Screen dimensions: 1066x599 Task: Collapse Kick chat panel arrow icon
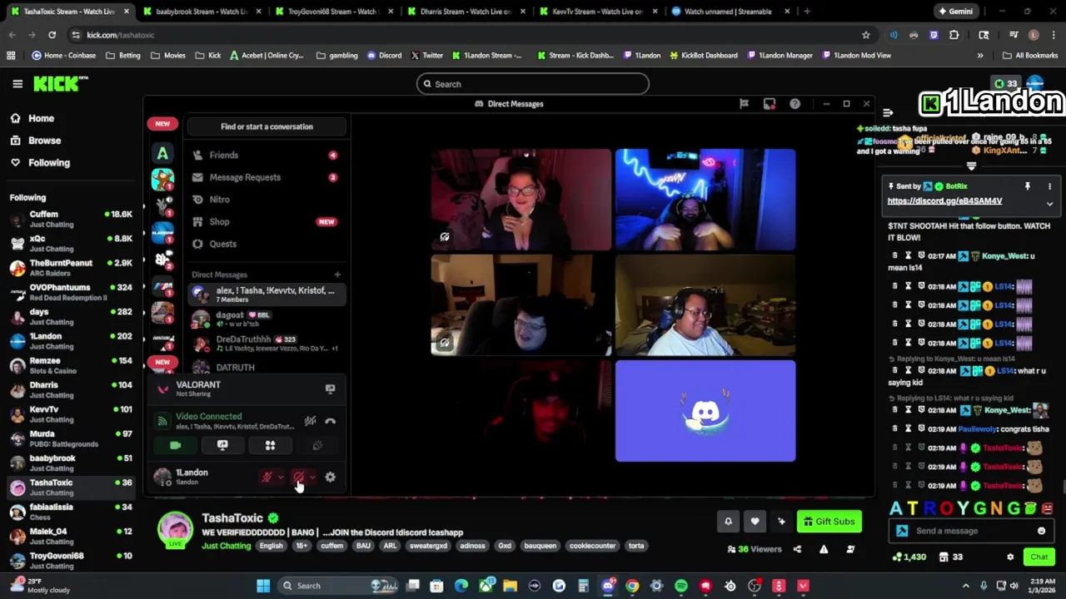click(888, 112)
